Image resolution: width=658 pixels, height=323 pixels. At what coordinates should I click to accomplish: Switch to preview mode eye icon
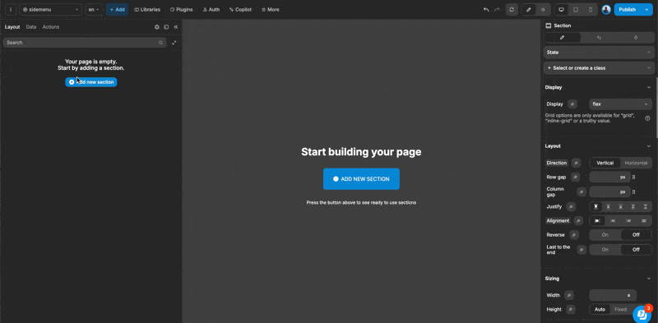[543, 10]
